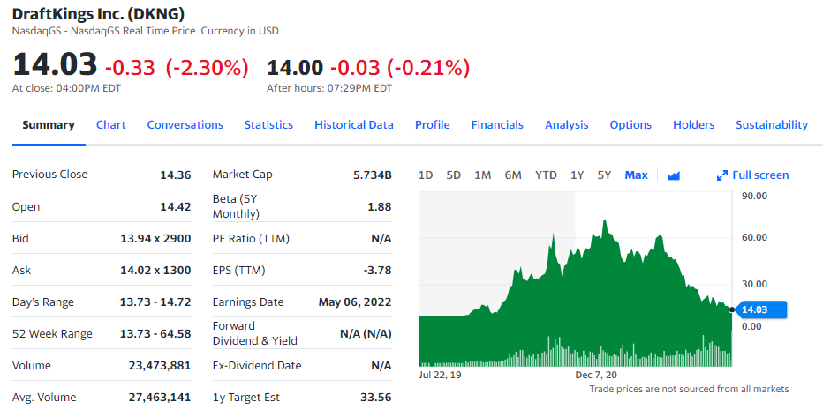The image size is (823, 417).
Task: Click the Market Cap value 5.734B
Action: click(372, 175)
